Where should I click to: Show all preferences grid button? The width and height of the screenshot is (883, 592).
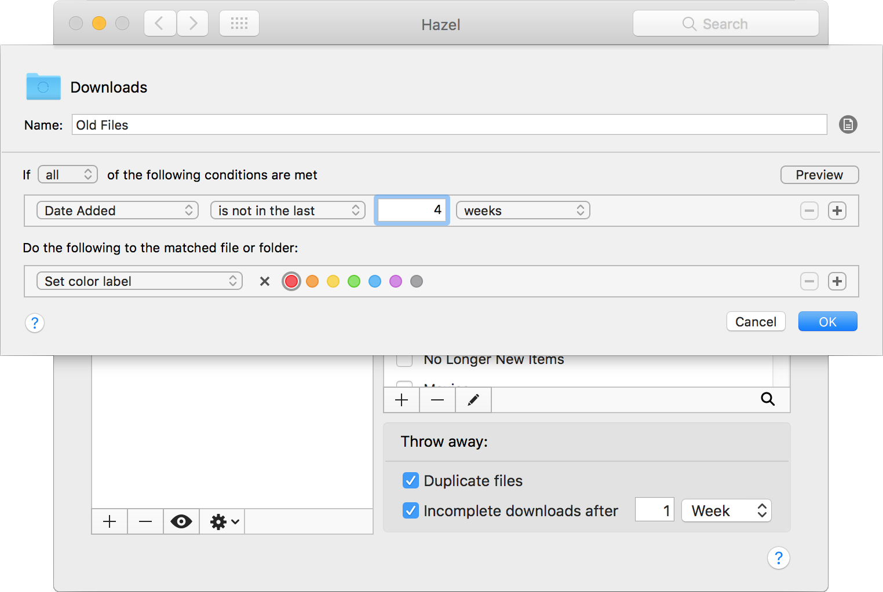click(x=239, y=23)
